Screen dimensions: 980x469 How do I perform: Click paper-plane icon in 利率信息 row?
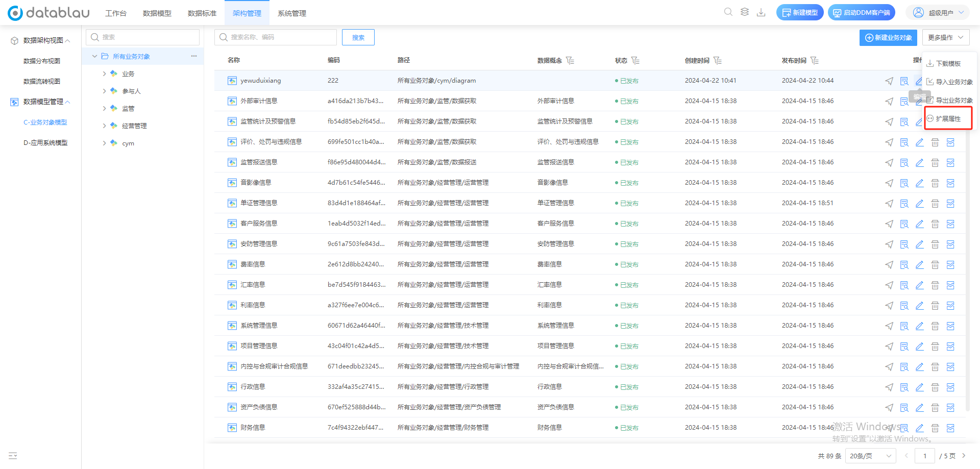(889, 306)
